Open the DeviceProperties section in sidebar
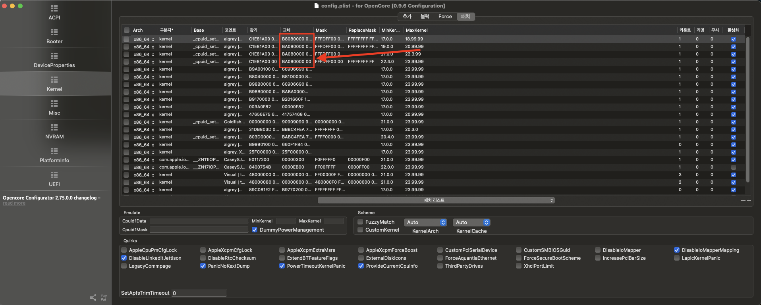The height and width of the screenshot is (305, 761). tap(54, 60)
